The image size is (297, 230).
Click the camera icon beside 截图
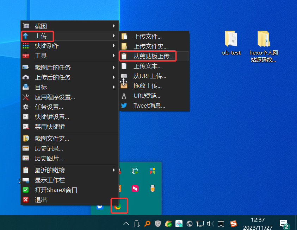pyautogui.click(x=26, y=26)
